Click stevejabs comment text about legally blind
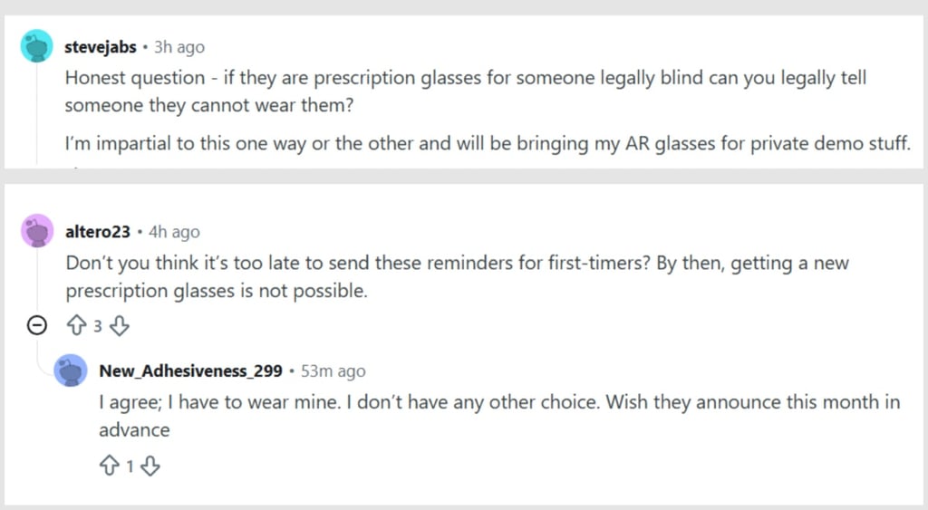 [466, 91]
